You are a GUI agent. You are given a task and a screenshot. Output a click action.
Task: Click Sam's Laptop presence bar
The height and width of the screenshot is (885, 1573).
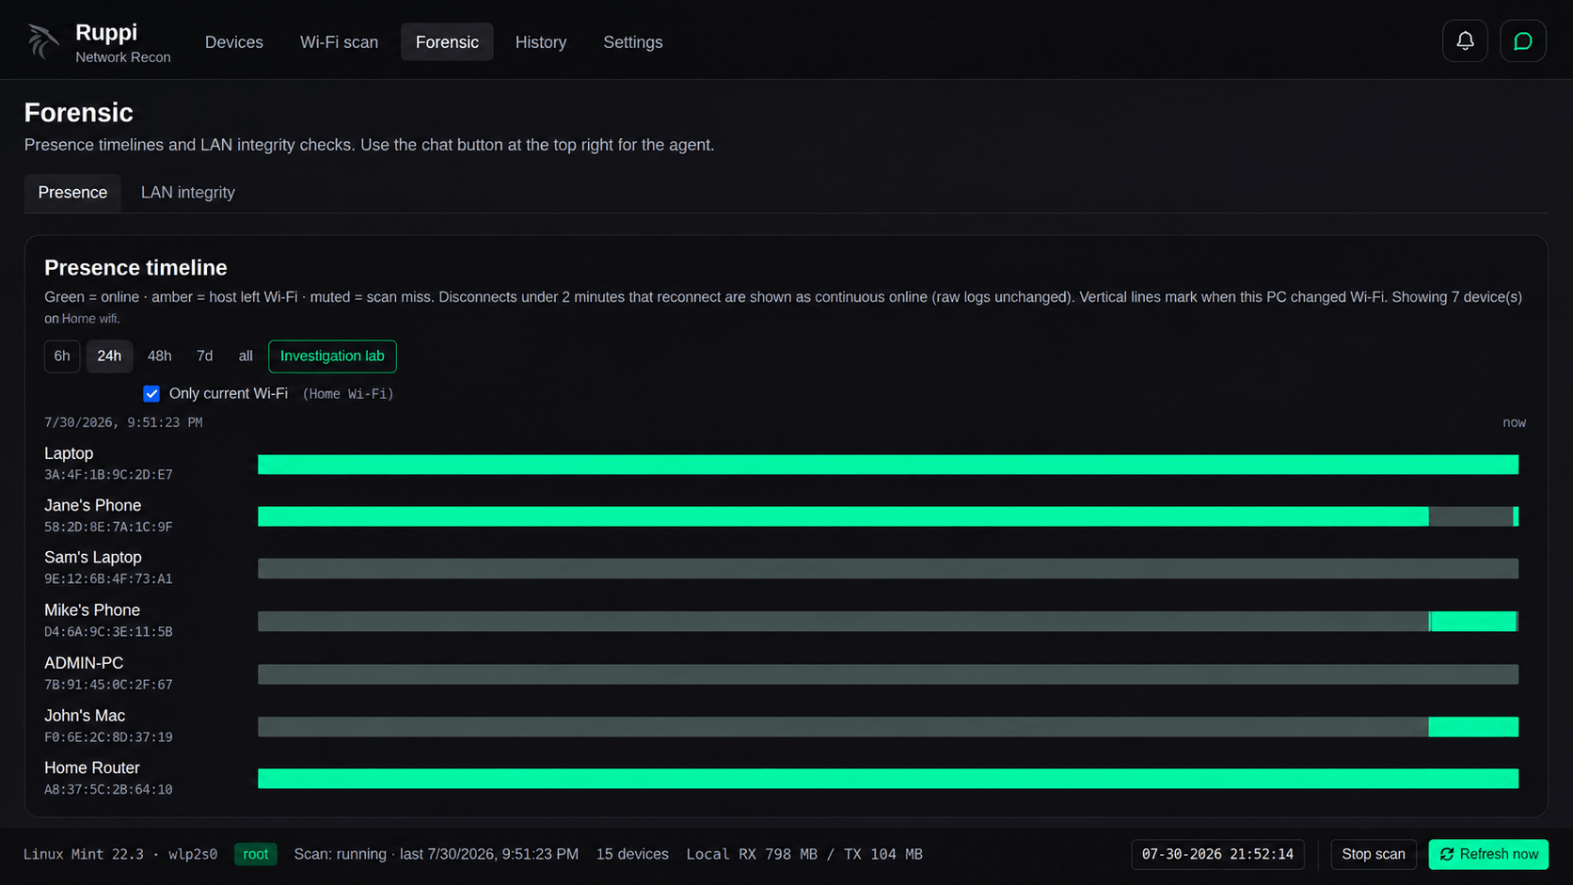click(x=888, y=569)
